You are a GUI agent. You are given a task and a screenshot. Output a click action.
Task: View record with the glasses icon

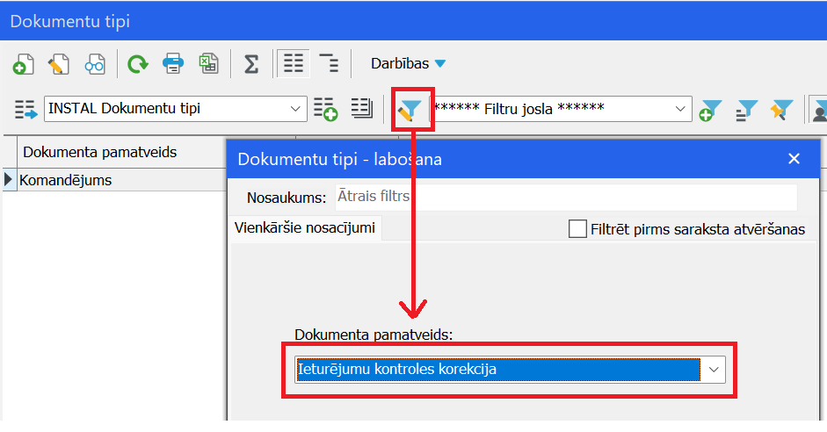pos(95,64)
